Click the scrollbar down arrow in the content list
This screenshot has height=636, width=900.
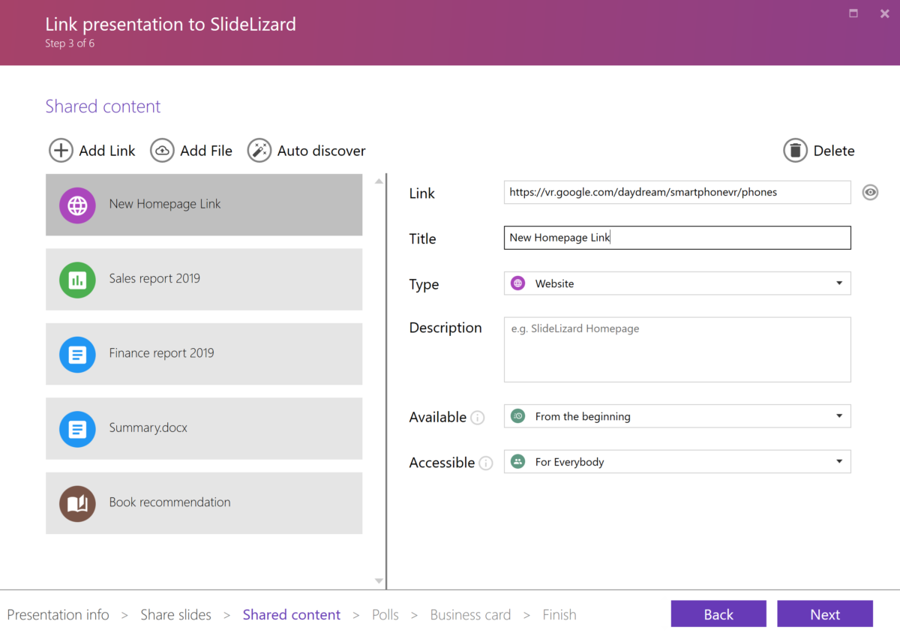(379, 580)
